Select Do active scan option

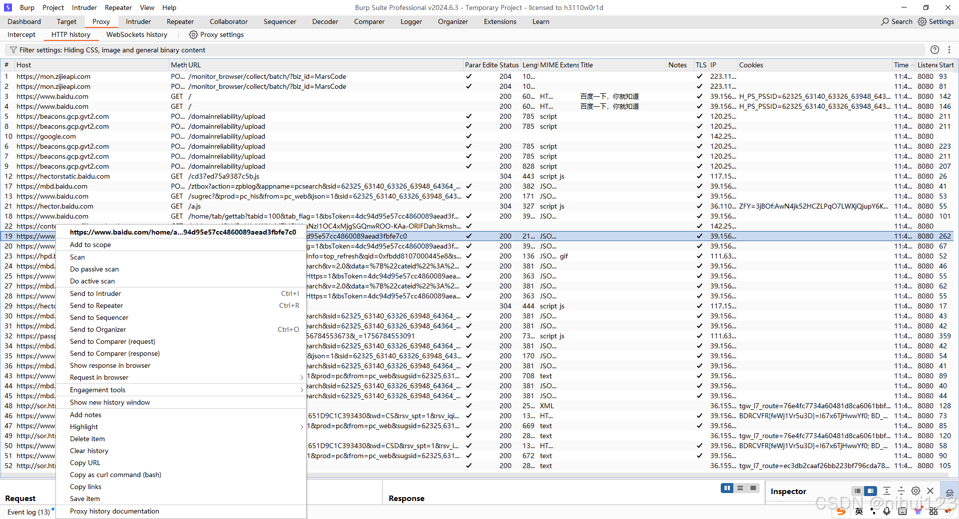(x=181, y=281)
